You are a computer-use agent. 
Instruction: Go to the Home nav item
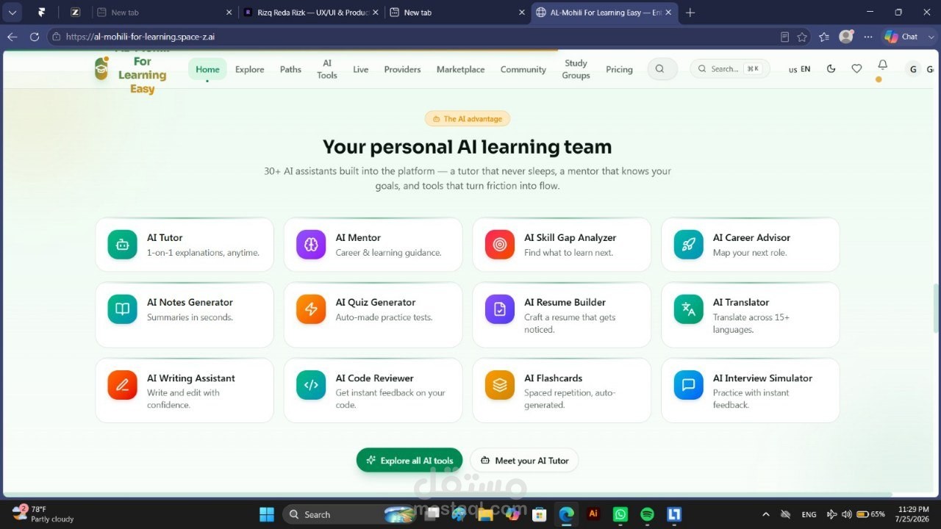[207, 69]
